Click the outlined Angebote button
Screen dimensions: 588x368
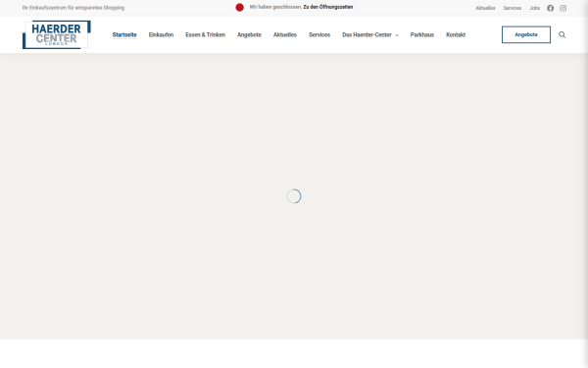[x=526, y=34]
